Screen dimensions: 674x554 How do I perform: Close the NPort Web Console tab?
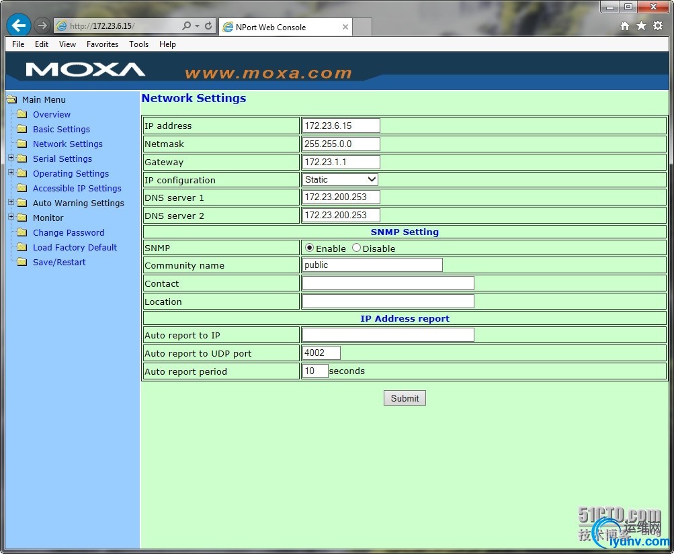click(345, 27)
